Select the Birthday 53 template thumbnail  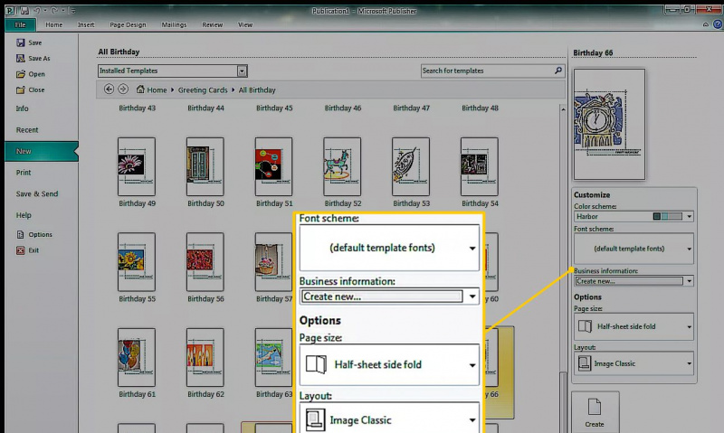coord(411,166)
